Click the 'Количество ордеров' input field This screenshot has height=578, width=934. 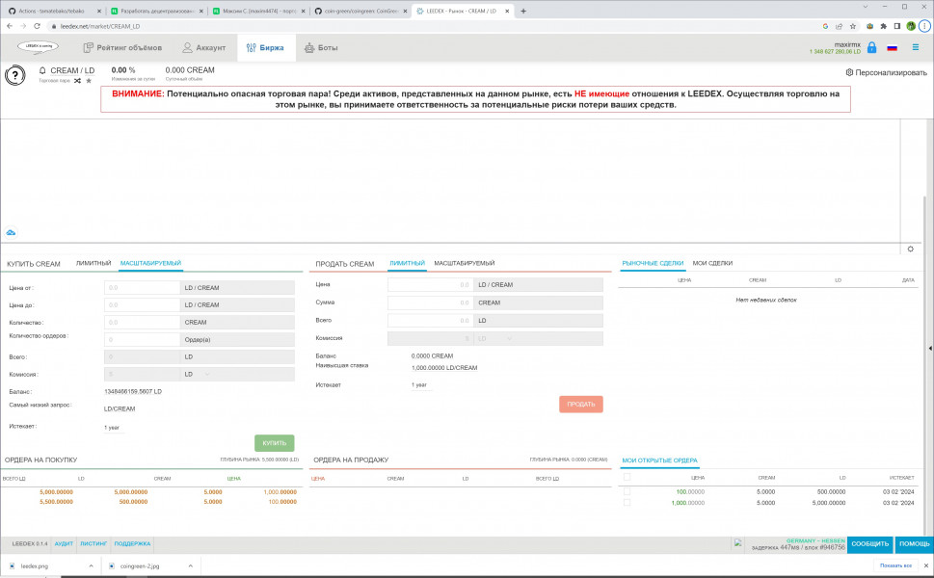tap(142, 339)
